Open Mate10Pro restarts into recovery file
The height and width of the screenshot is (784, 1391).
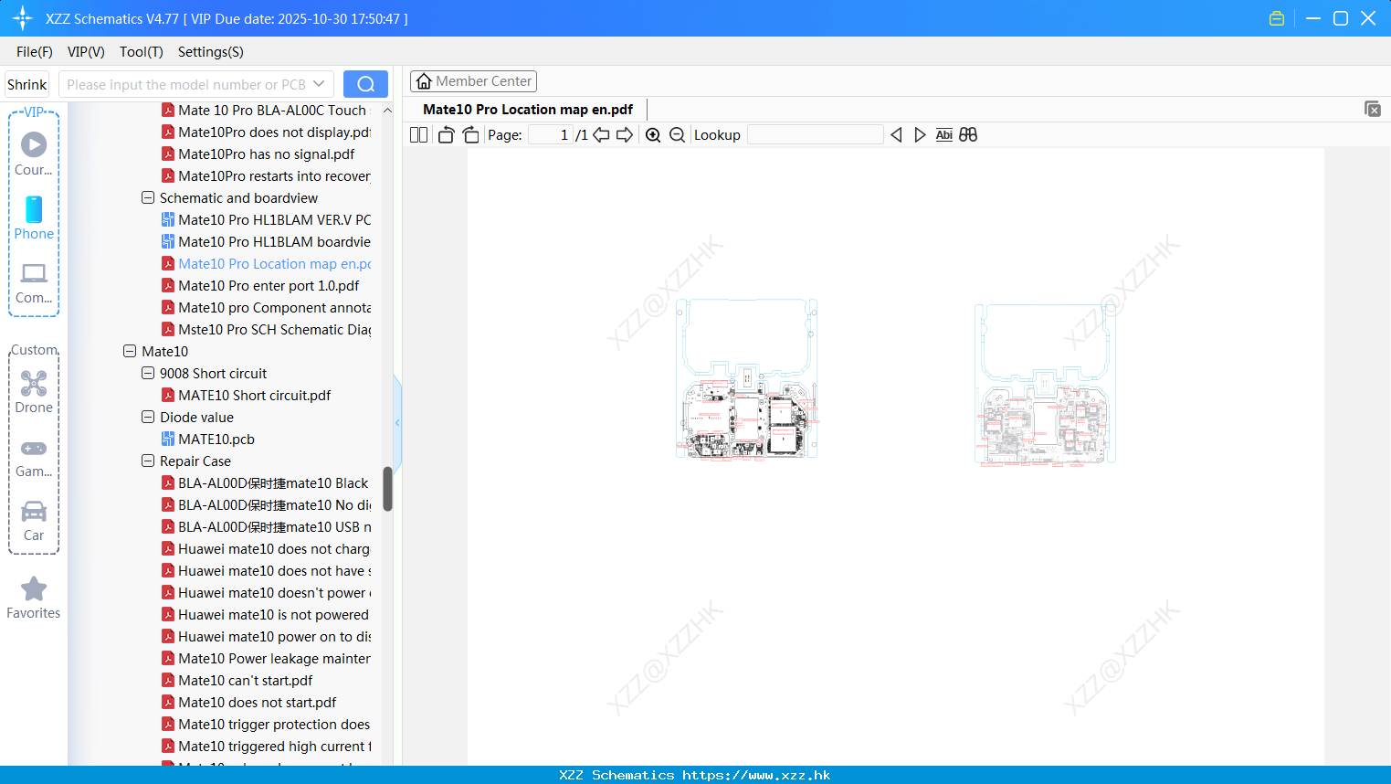point(266,175)
